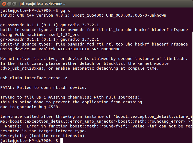This screenshot has height=143, width=193.
Task: Click the In the first case, please either detach line
Action: point(84,63)
